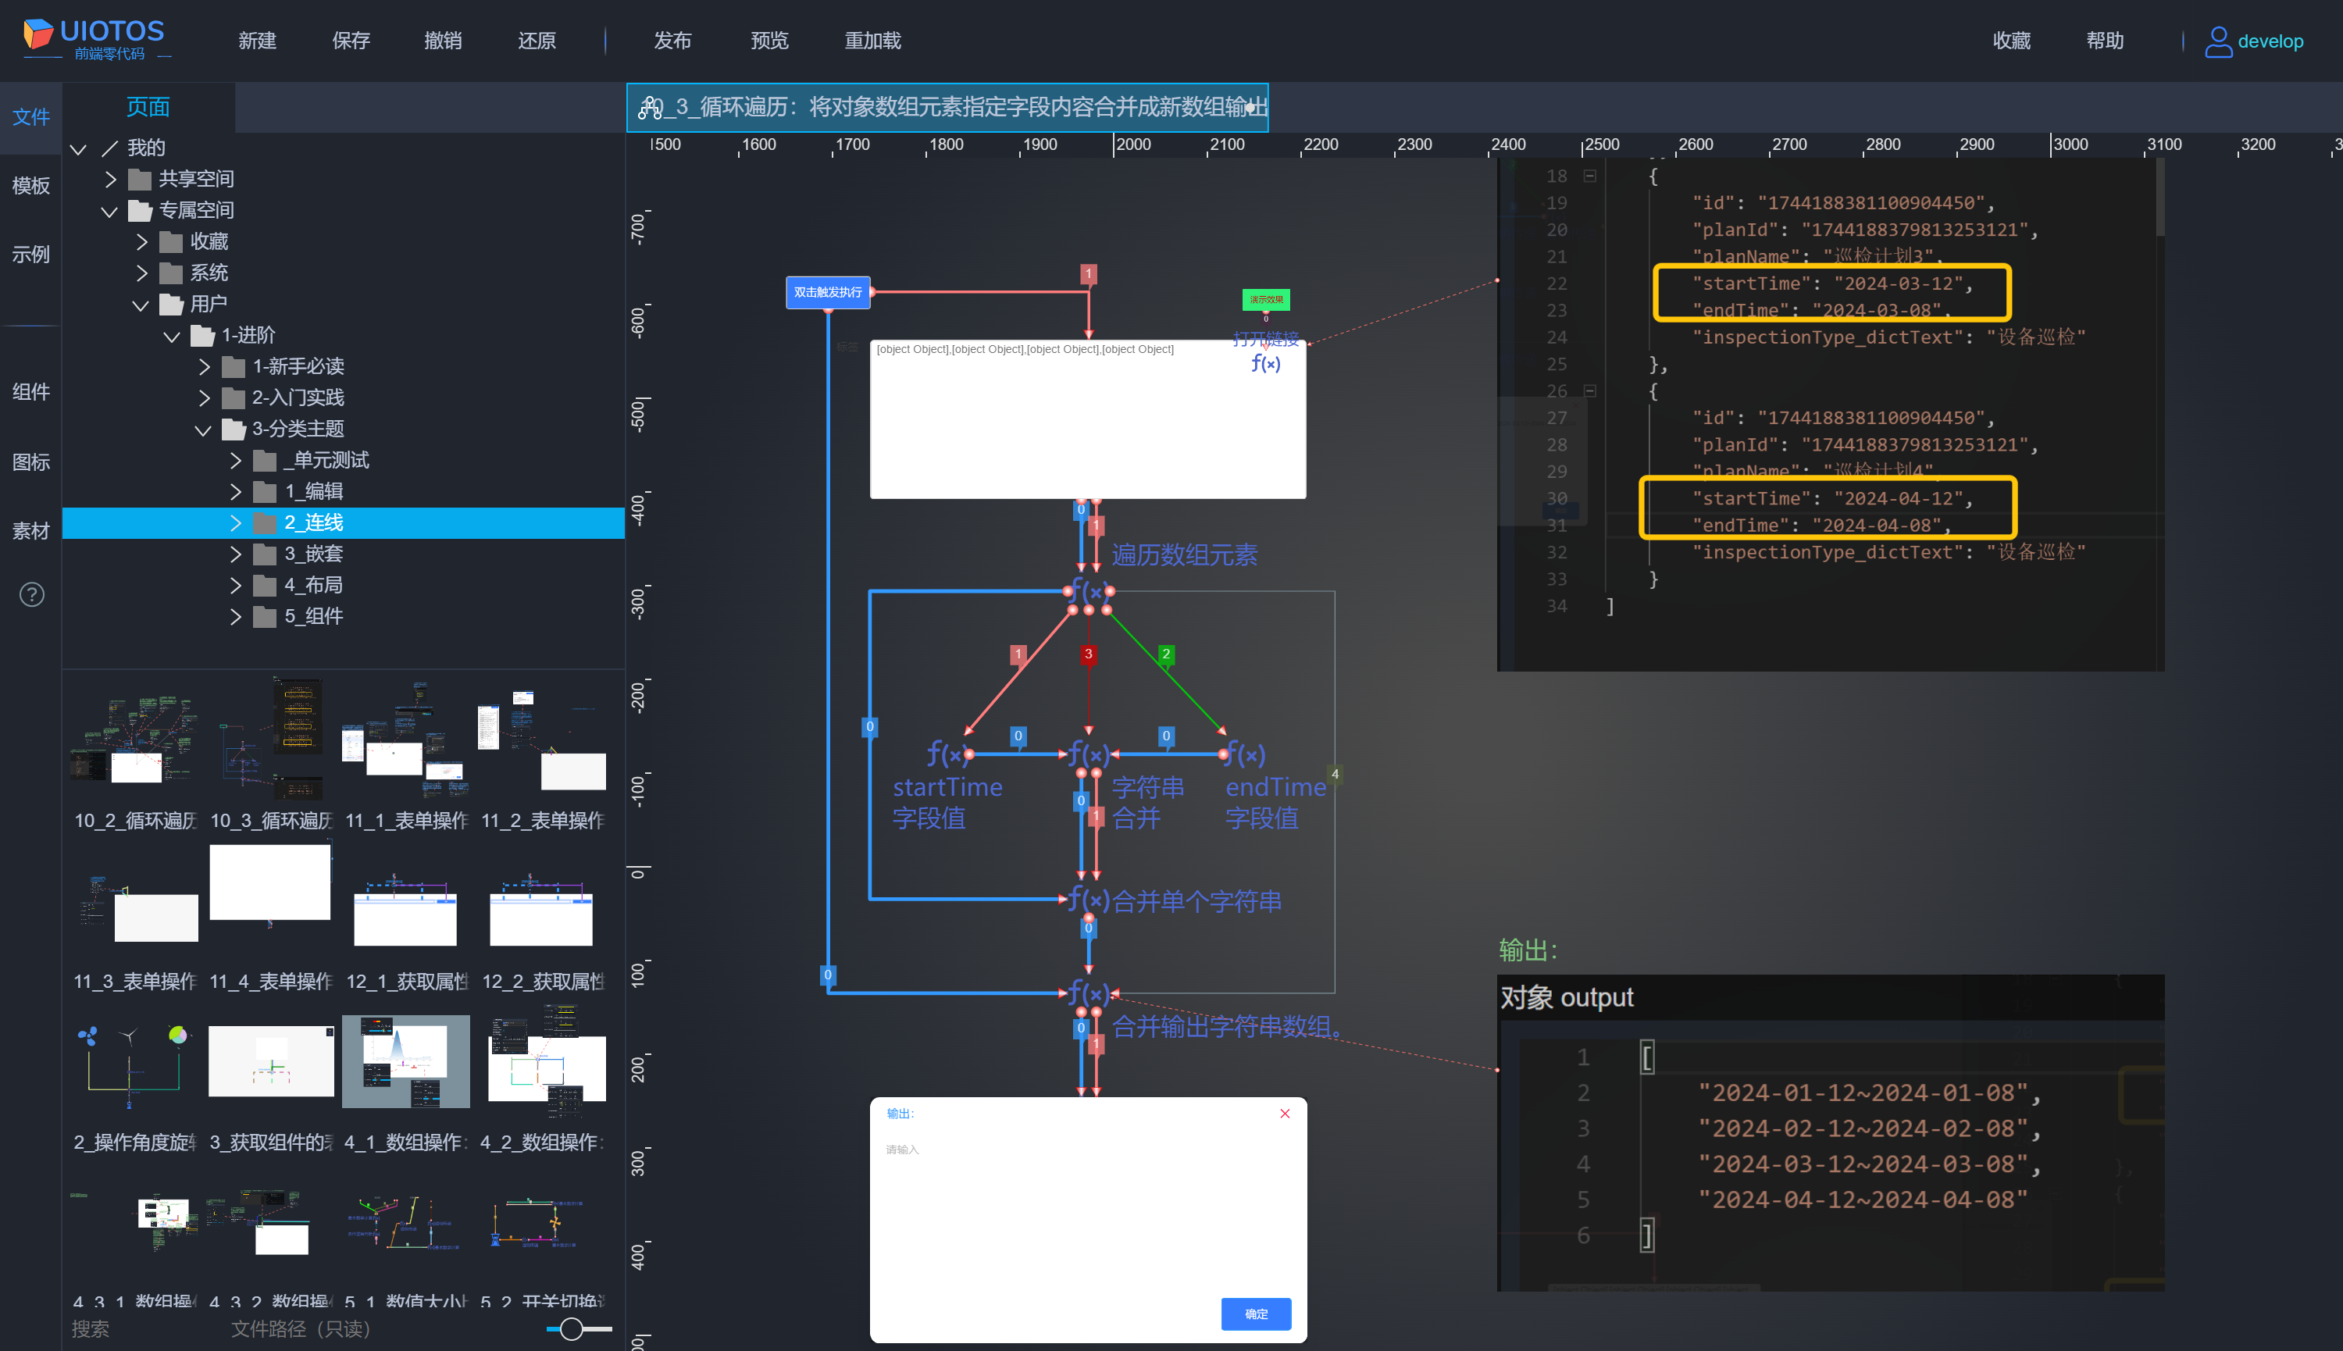The width and height of the screenshot is (2343, 1351).
Task: Close the output dialog with red X
Action: pos(1286,1114)
